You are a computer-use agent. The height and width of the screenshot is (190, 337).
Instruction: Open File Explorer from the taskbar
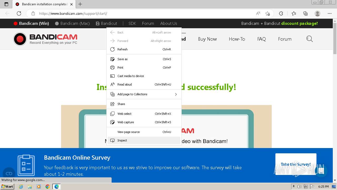(30, 187)
